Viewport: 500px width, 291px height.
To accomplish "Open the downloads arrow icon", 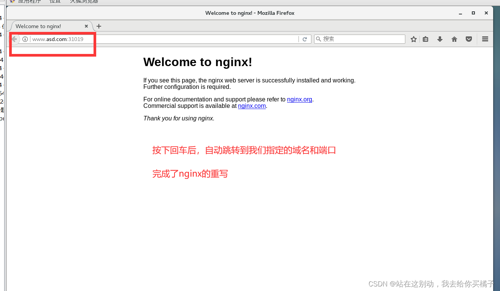I will 440,39.
